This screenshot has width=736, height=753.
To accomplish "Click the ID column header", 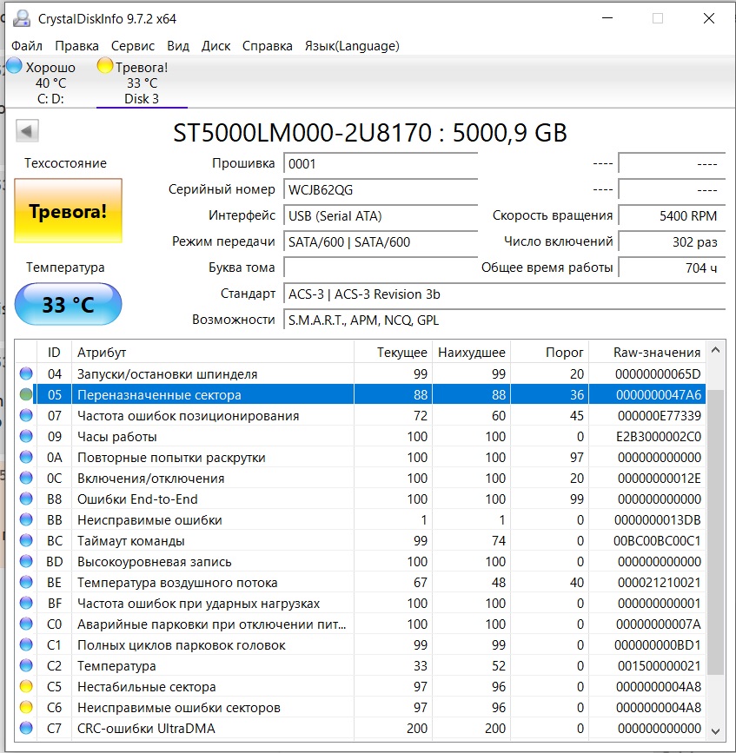I will coord(54,352).
